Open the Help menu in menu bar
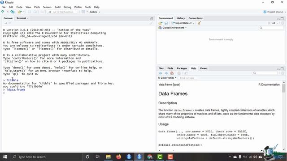Viewport: 287px width, 161px height. click(96, 7)
